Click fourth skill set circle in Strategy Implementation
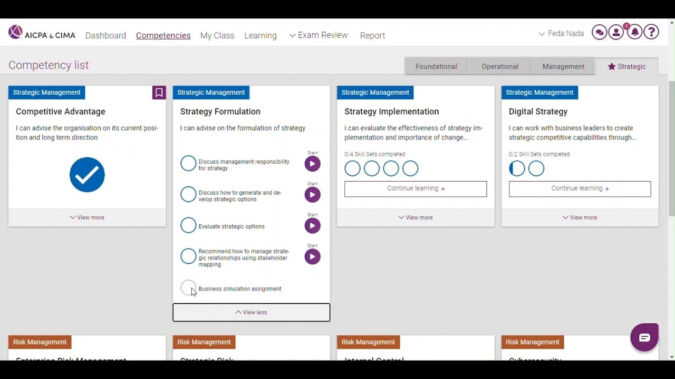This screenshot has width=675, height=379. tap(410, 168)
